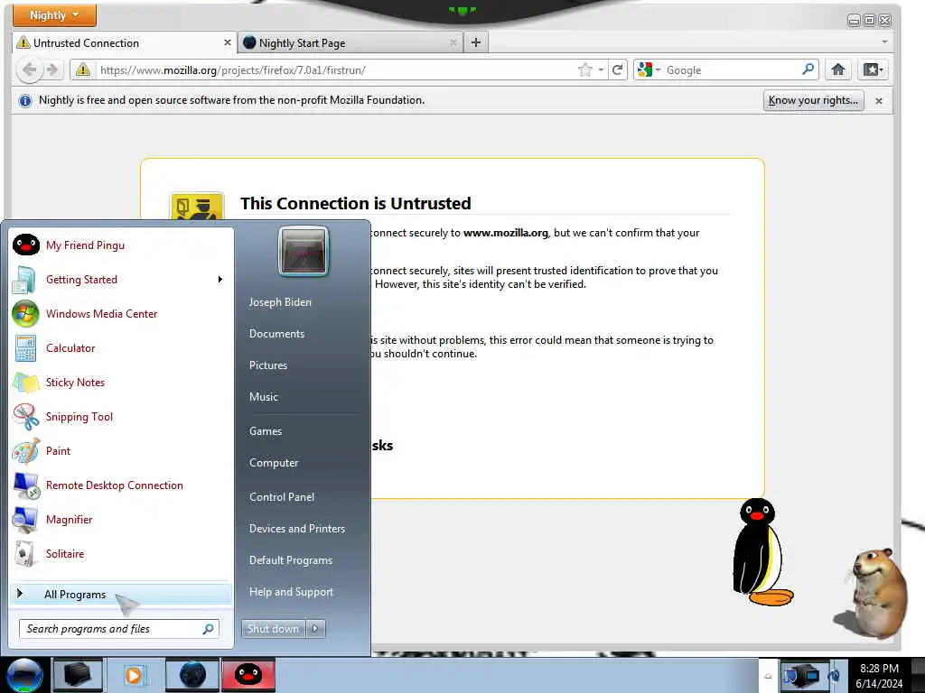Click the network tray icon

(x=802, y=675)
